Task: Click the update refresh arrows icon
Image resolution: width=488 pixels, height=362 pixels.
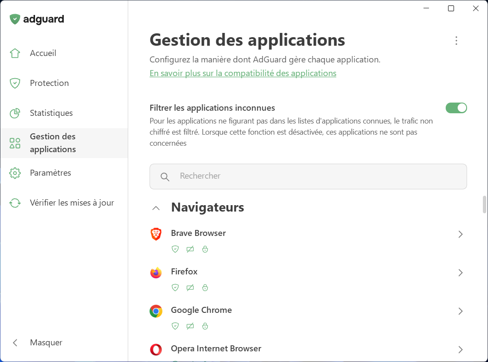Action: pos(15,203)
